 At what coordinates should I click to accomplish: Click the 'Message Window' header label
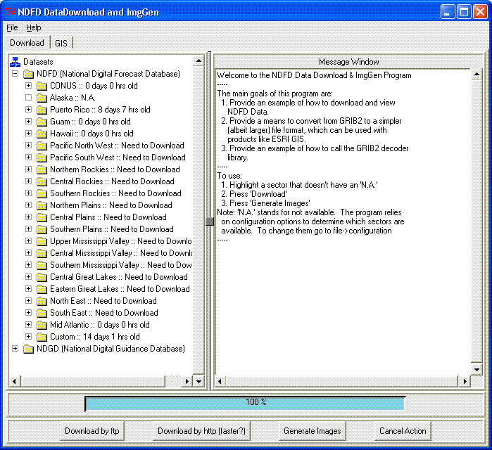349,62
